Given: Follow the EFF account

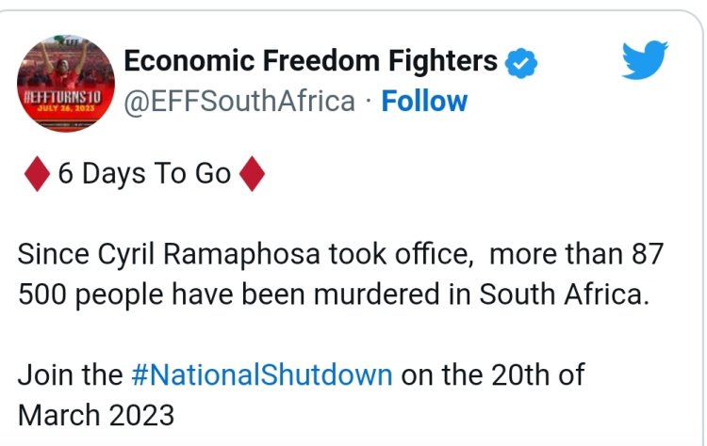Looking at the screenshot, I should pyautogui.click(x=423, y=101).
